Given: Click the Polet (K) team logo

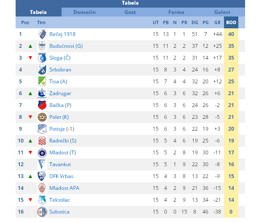Looking at the screenshot, I should coord(42,117).
